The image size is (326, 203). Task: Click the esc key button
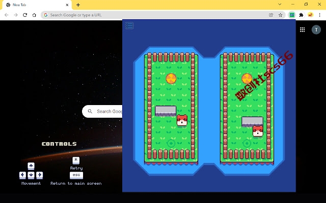[x=76, y=175]
